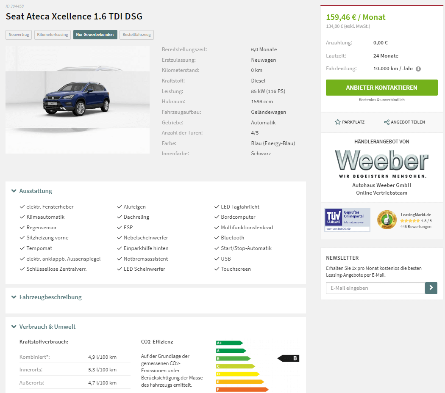The image size is (445, 393).
Task: Select the Bestellfahrzeug tag
Action: tap(136, 35)
